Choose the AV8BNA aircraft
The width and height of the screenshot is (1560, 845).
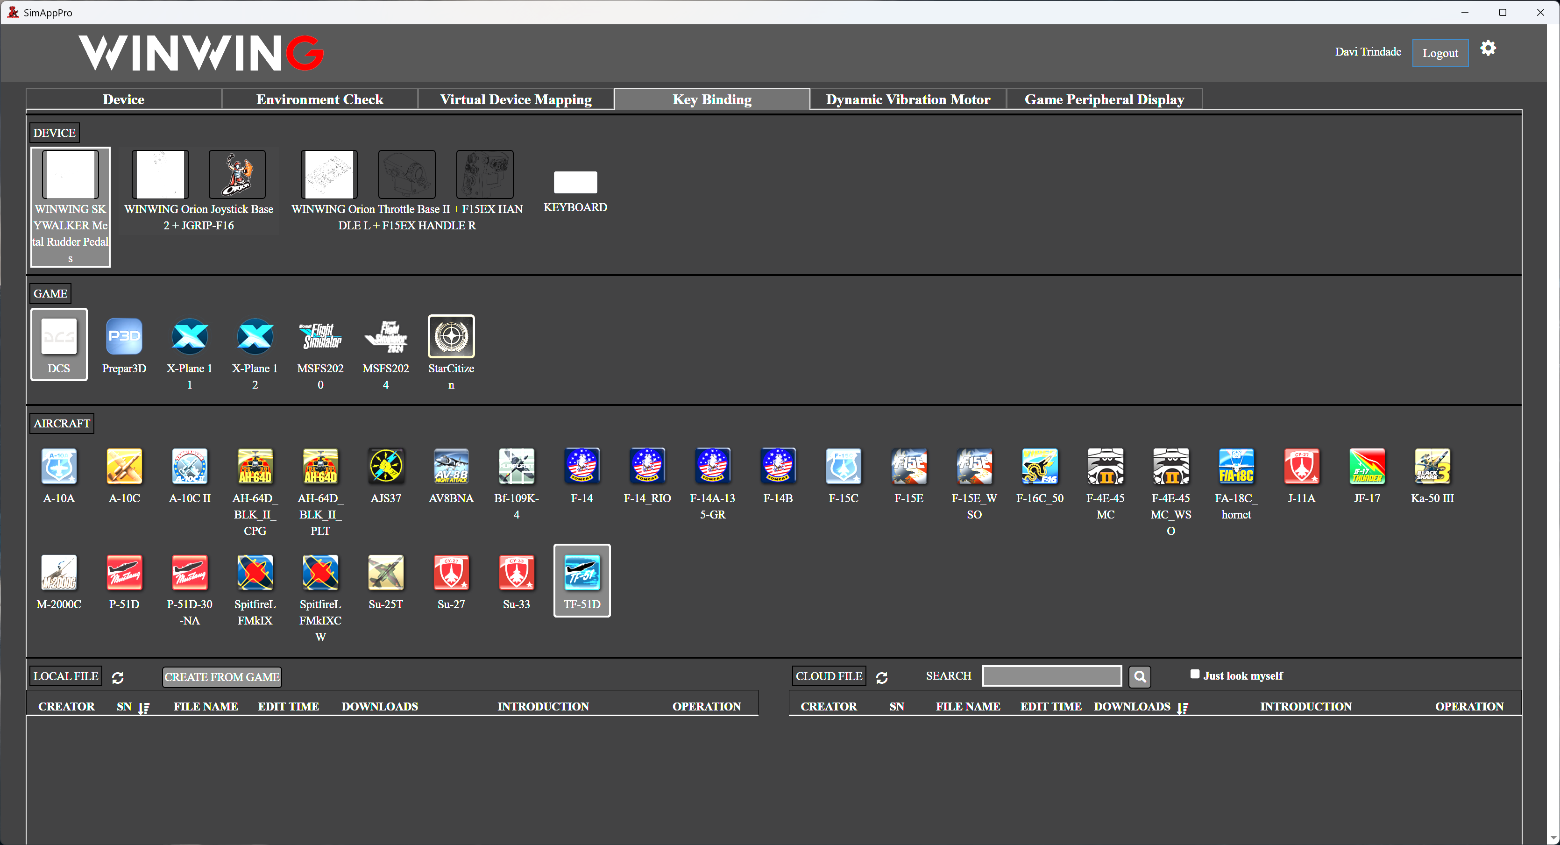(451, 467)
